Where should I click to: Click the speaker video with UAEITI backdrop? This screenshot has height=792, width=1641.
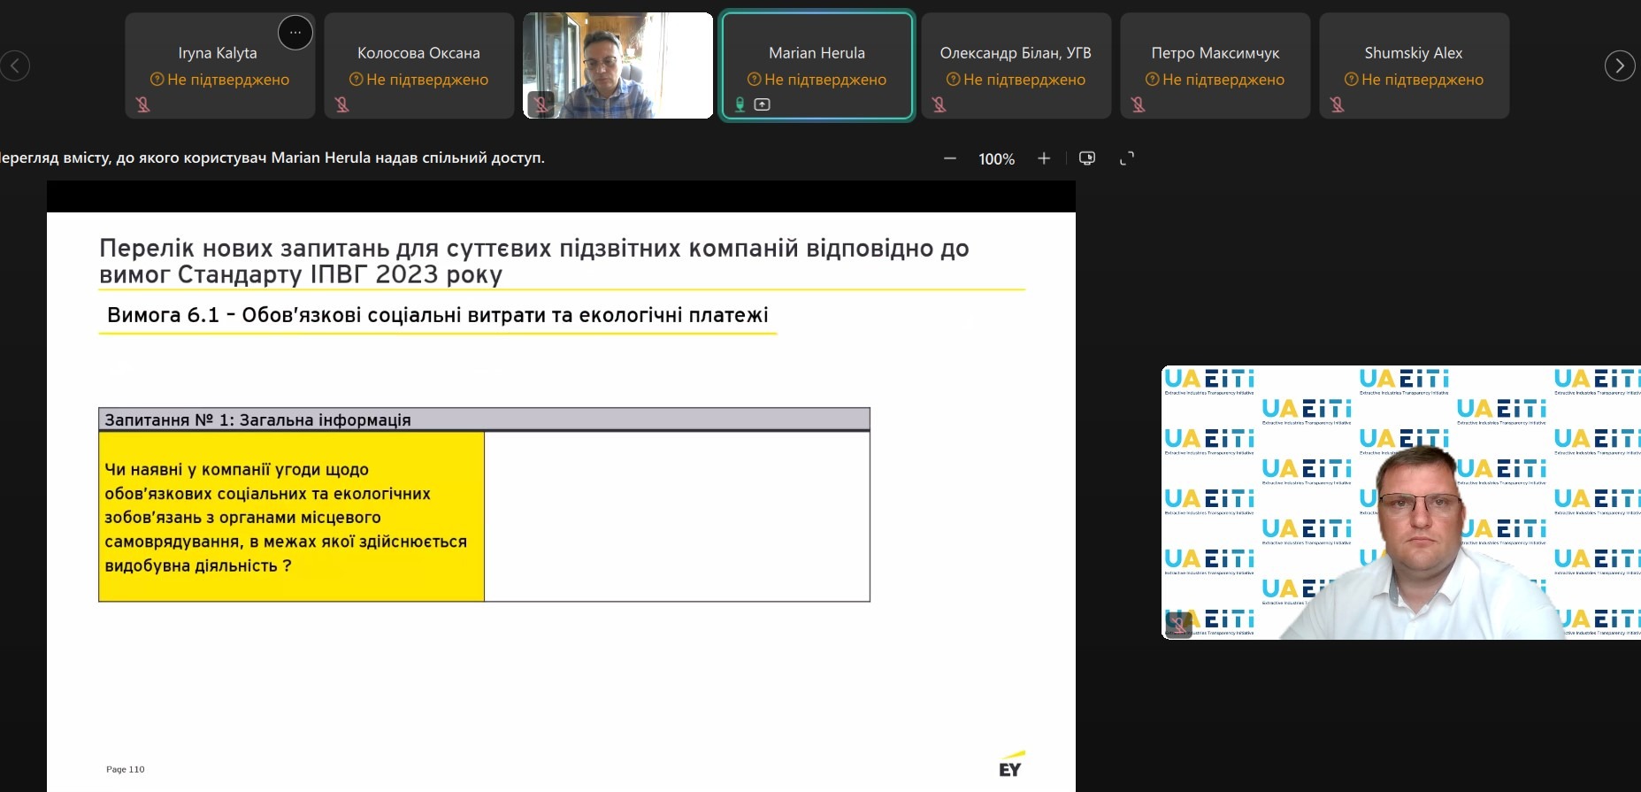(1400, 502)
